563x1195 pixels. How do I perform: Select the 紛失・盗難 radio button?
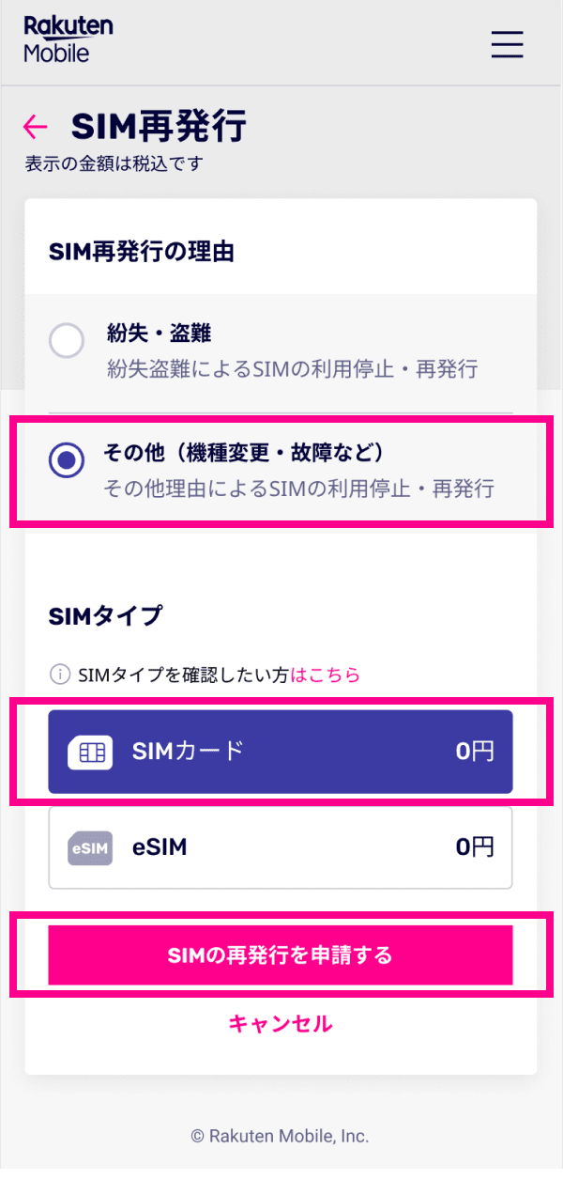67,341
